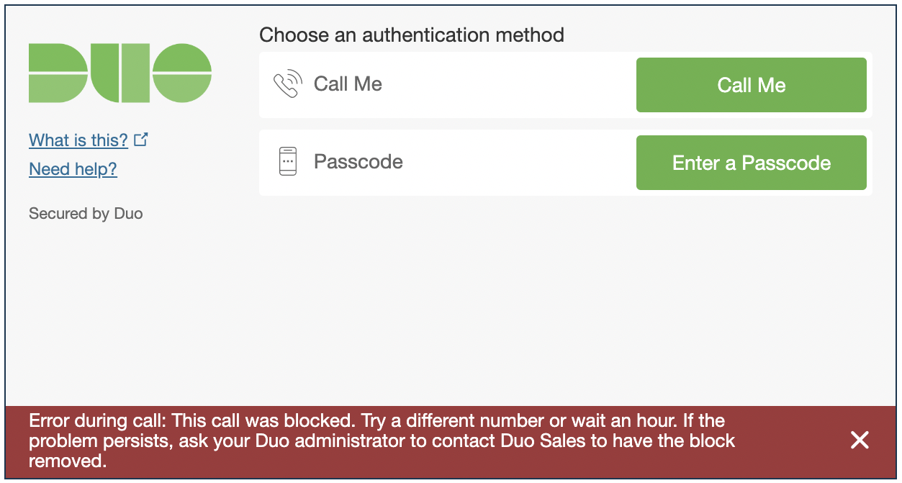902x483 pixels.
Task: Click the letter D in the Duo logo
Action: [x=58, y=73]
